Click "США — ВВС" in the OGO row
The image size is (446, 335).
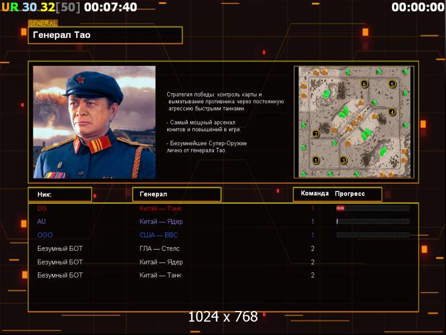point(159,235)
